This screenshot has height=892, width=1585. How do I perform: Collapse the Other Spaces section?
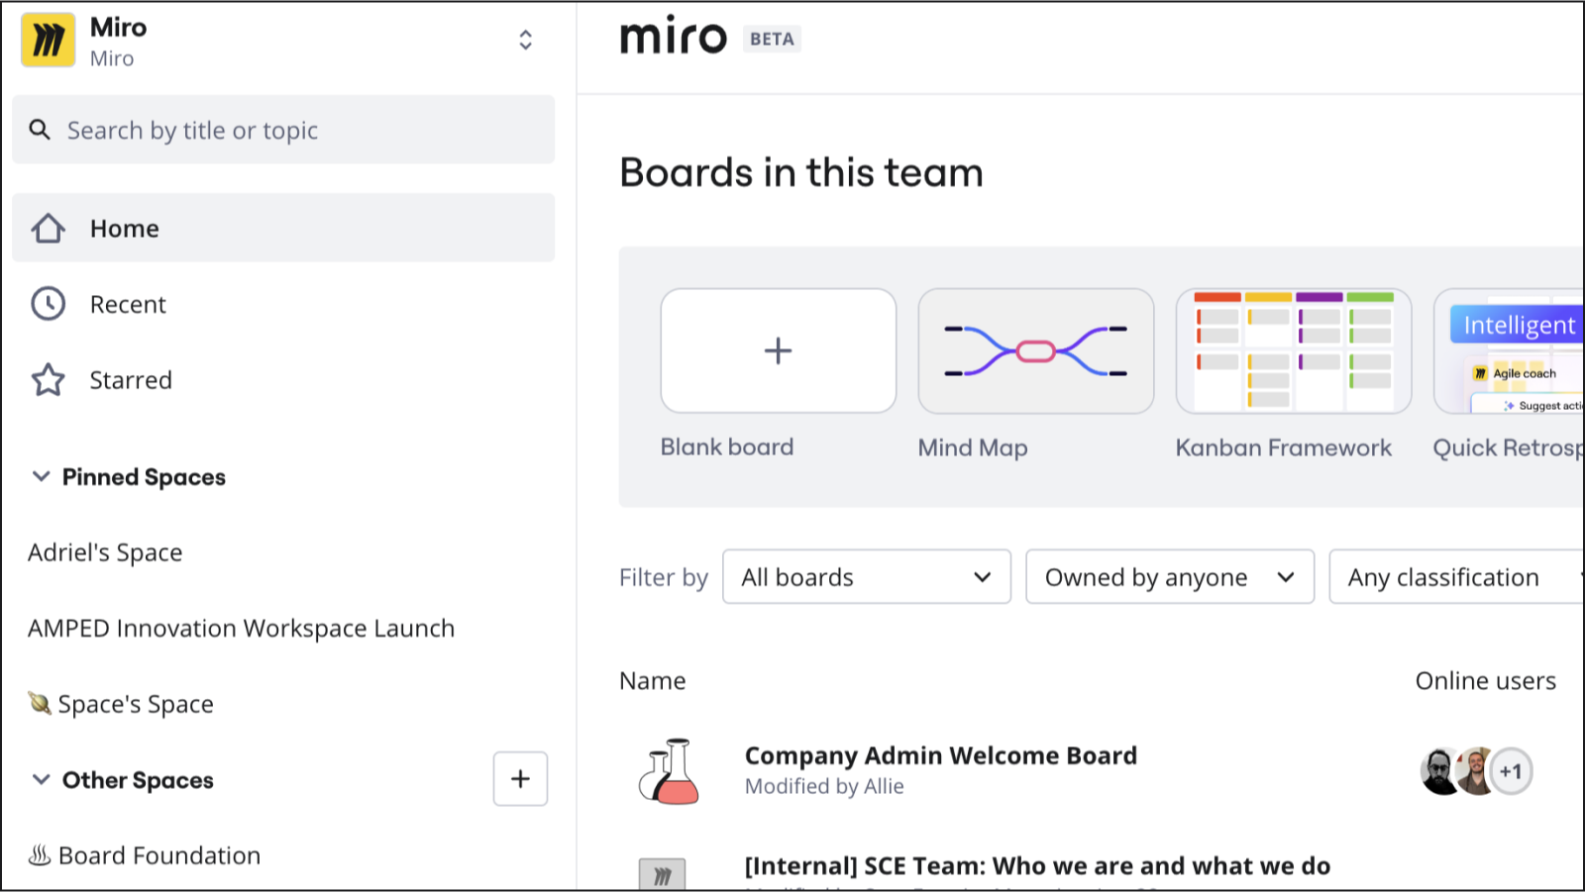tap(41, 779)
